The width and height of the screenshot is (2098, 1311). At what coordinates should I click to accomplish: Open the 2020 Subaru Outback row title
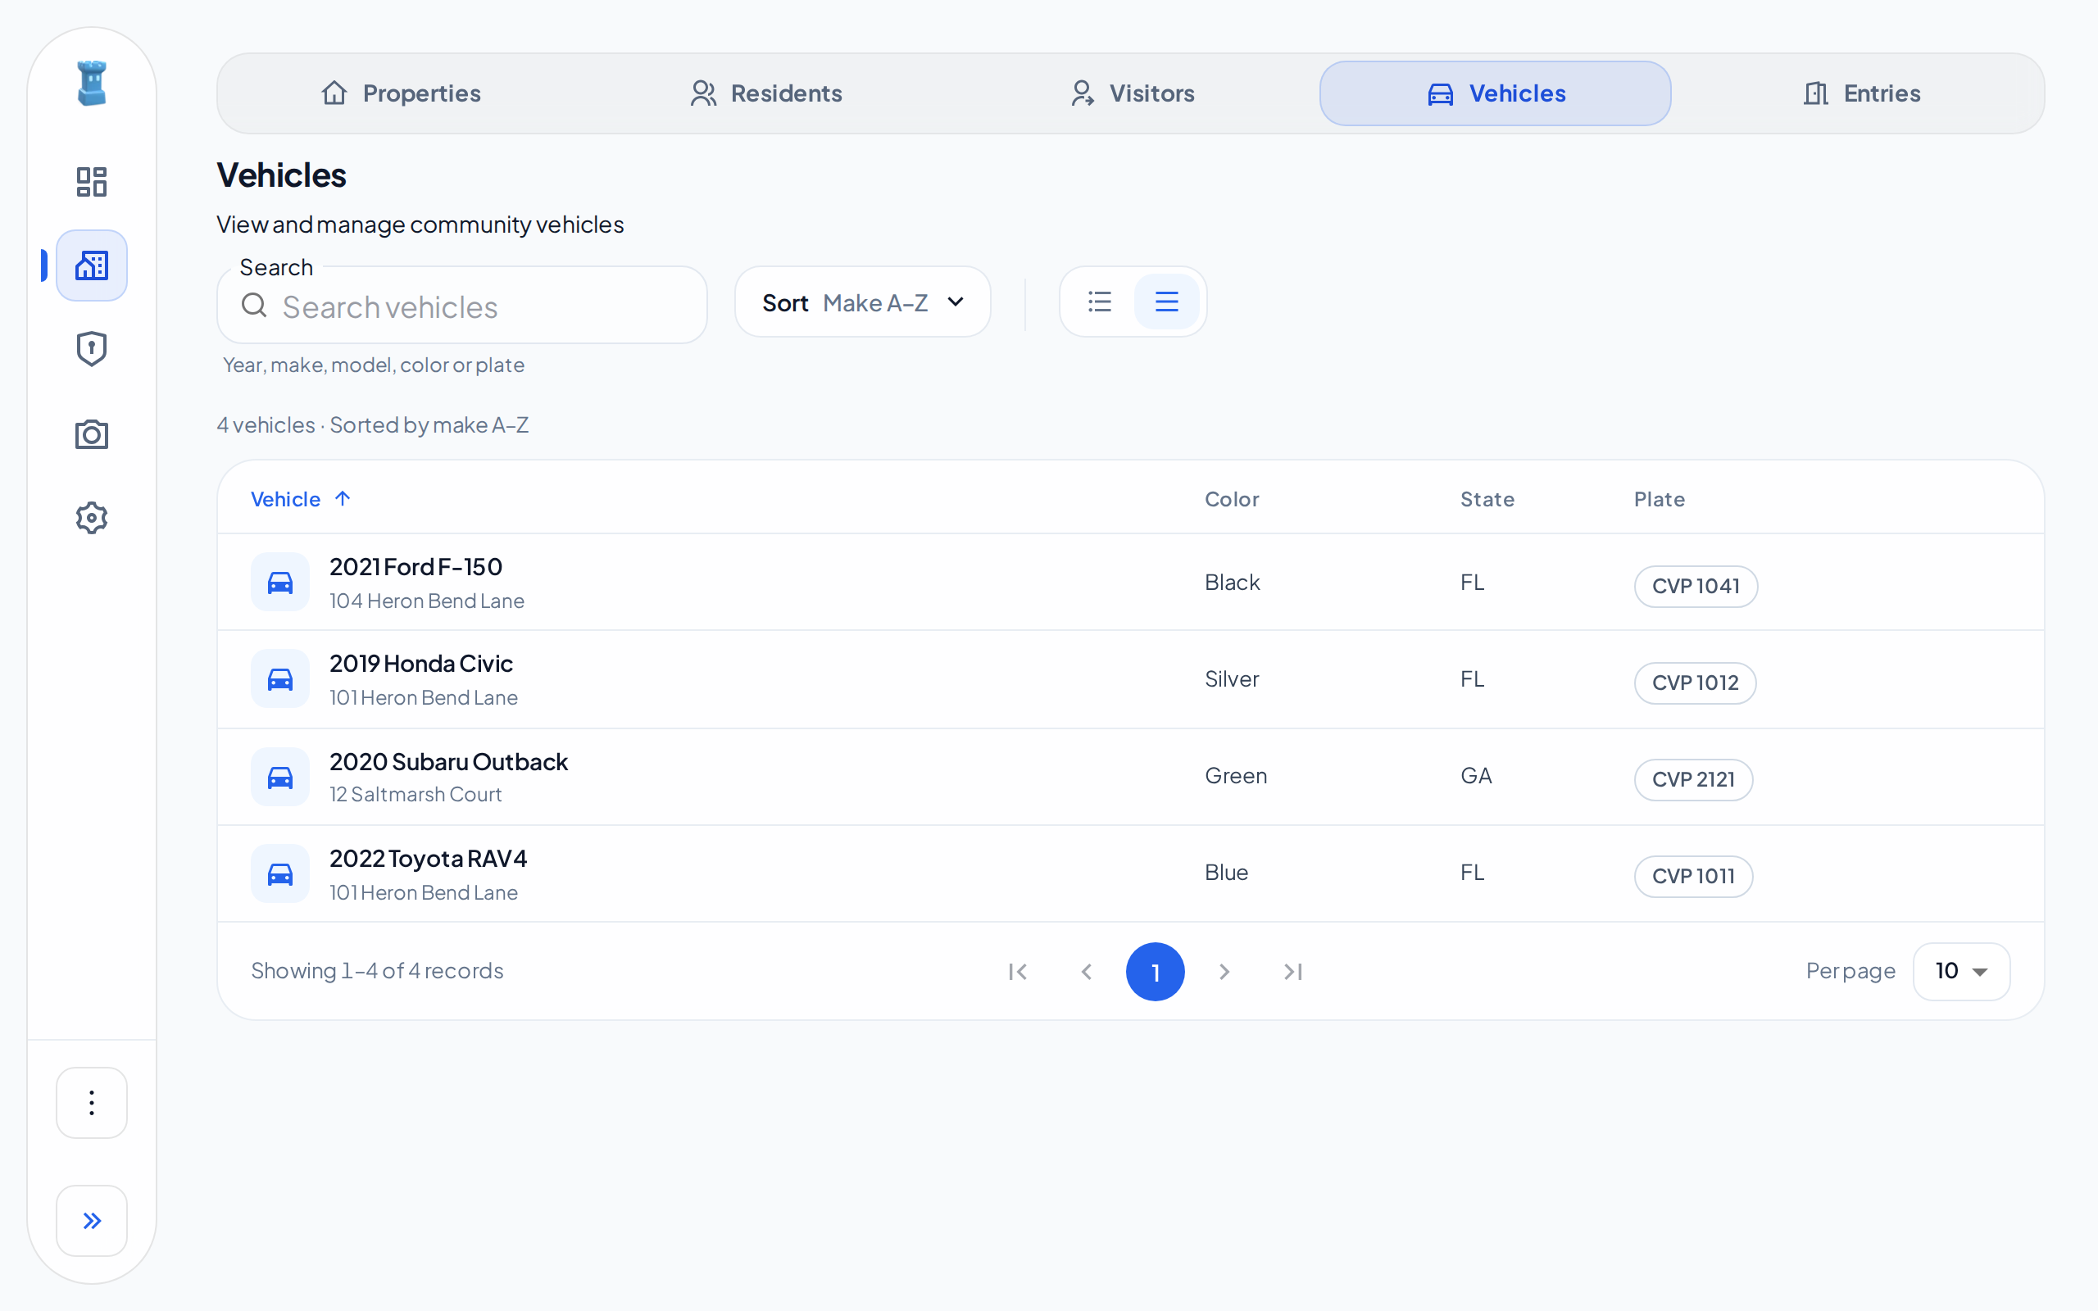[x=448, y=762]
